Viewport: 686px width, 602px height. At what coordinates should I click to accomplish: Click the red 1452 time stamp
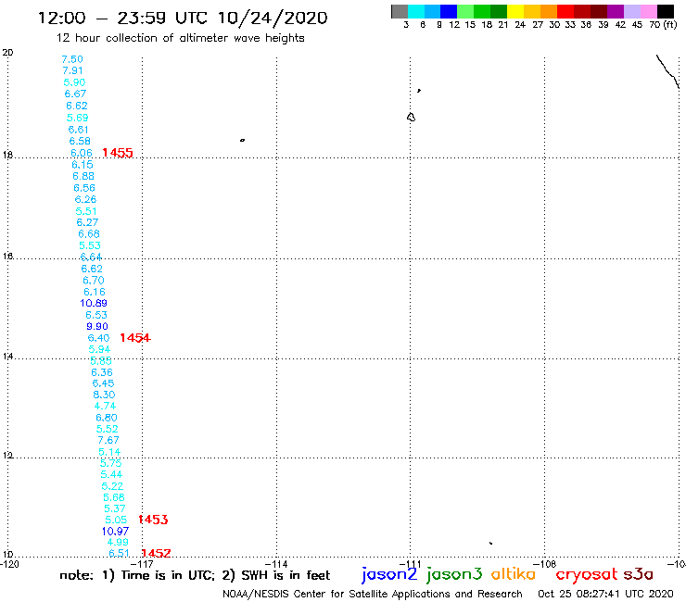pyautogui.click(x=156, y=553)
